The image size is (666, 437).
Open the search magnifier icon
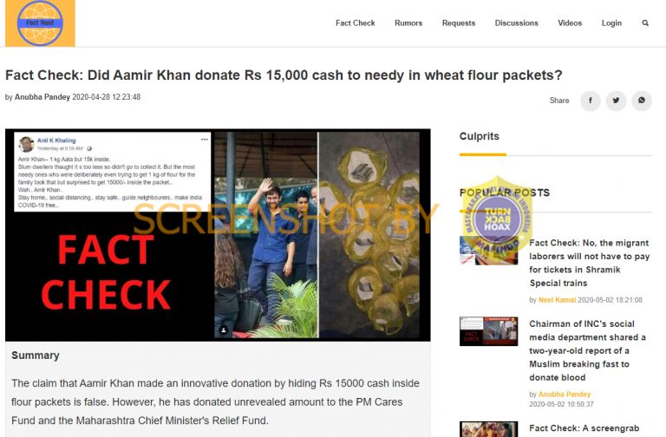point(645,23)
